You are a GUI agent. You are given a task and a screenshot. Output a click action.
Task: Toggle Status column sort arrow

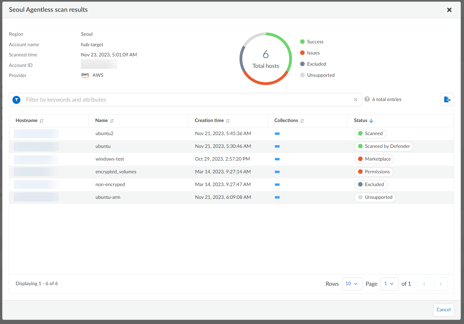click(371, 121)
